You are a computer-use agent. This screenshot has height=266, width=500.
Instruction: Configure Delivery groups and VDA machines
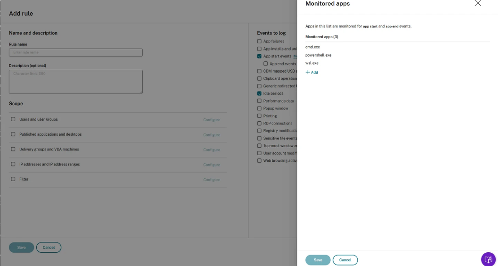(212, 150)
